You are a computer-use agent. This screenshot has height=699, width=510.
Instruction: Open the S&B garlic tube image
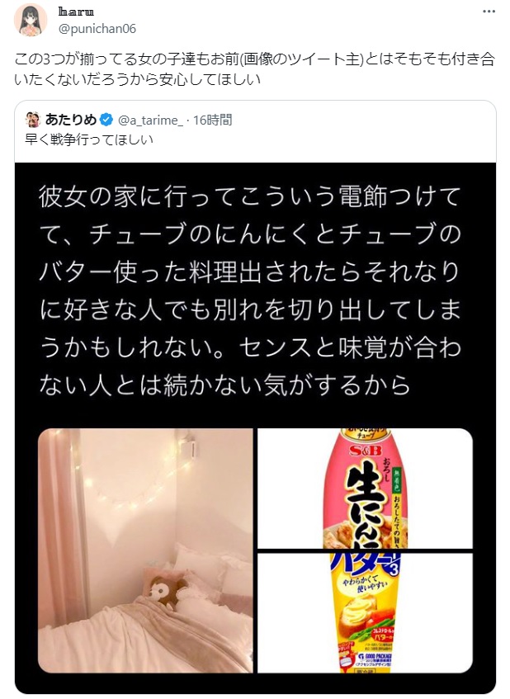coord(365,489)
